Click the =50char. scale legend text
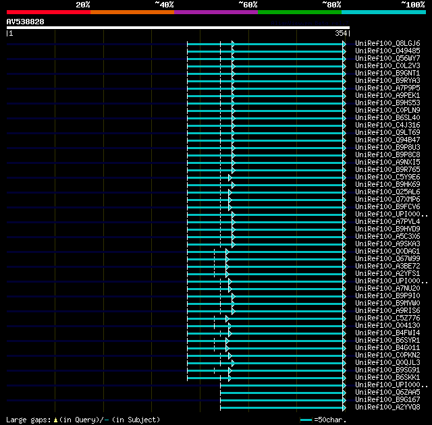Viewport: 432px width, 425px height. (330, 420)
